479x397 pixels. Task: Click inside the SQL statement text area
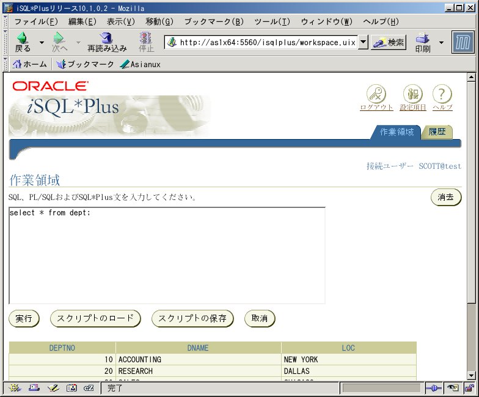coord(167,256)
